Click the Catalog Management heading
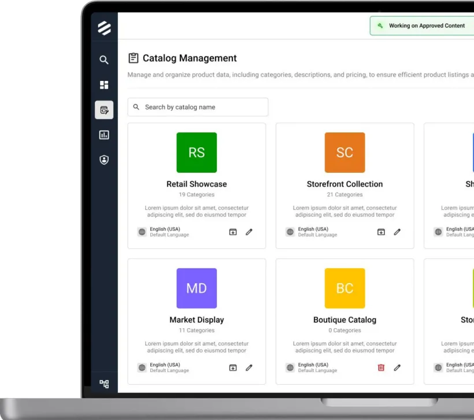474x420 pixels. pyautogui.click(x=190, y=58)
